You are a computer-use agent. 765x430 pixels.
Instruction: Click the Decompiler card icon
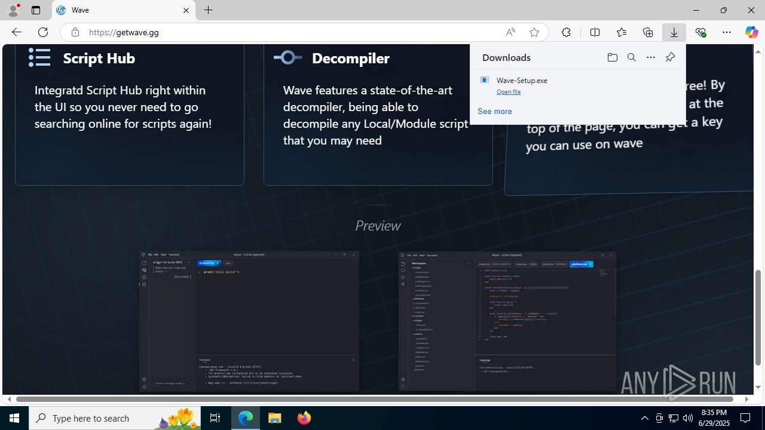click(288, 57)
